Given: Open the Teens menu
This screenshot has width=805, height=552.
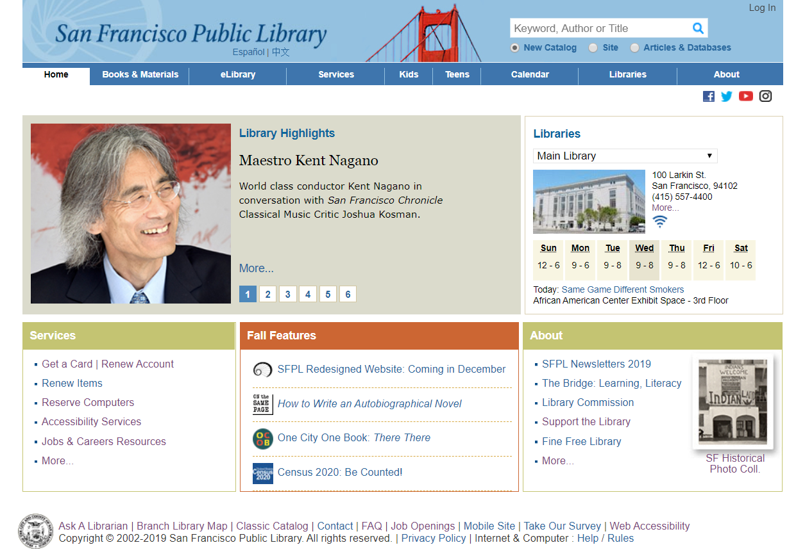Looking at the screenshot, I should click(457, 74).
